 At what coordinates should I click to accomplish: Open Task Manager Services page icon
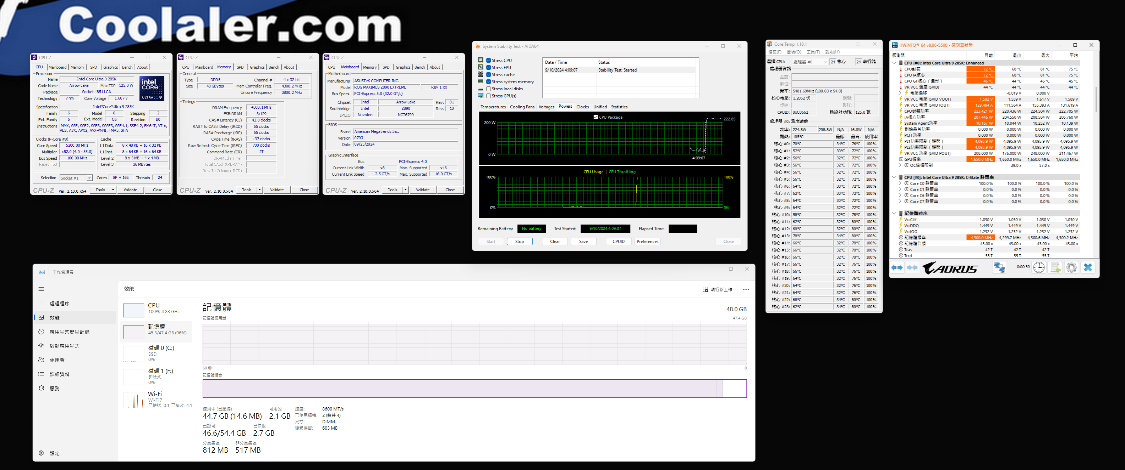pos(41,388)
